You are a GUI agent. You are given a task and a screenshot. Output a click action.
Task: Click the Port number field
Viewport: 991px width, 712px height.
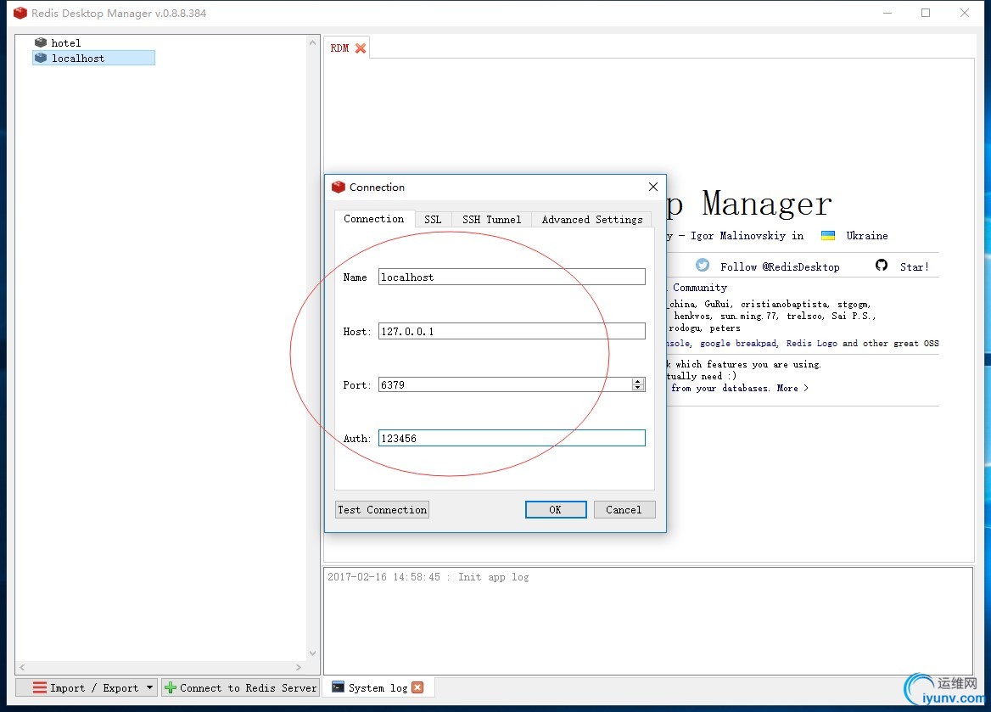pyautogui.click(x=512, y=384)
